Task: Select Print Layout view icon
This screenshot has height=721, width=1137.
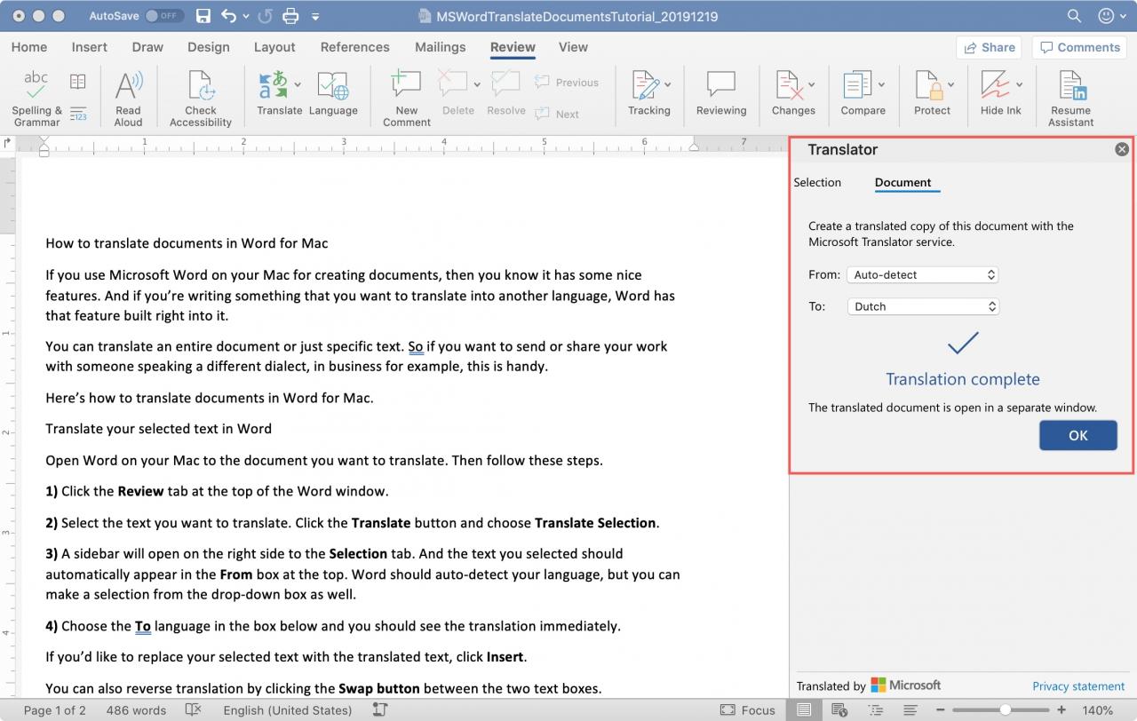Action: (804, 709)
